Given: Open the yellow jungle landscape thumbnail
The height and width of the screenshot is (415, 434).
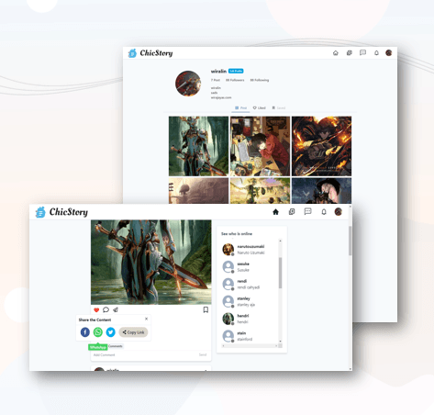Looking at the screenshot, I should (260, 191).
